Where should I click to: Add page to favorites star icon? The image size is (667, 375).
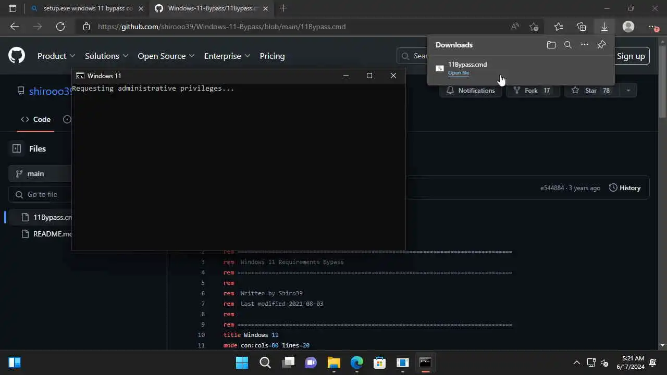tap(534, 27)
